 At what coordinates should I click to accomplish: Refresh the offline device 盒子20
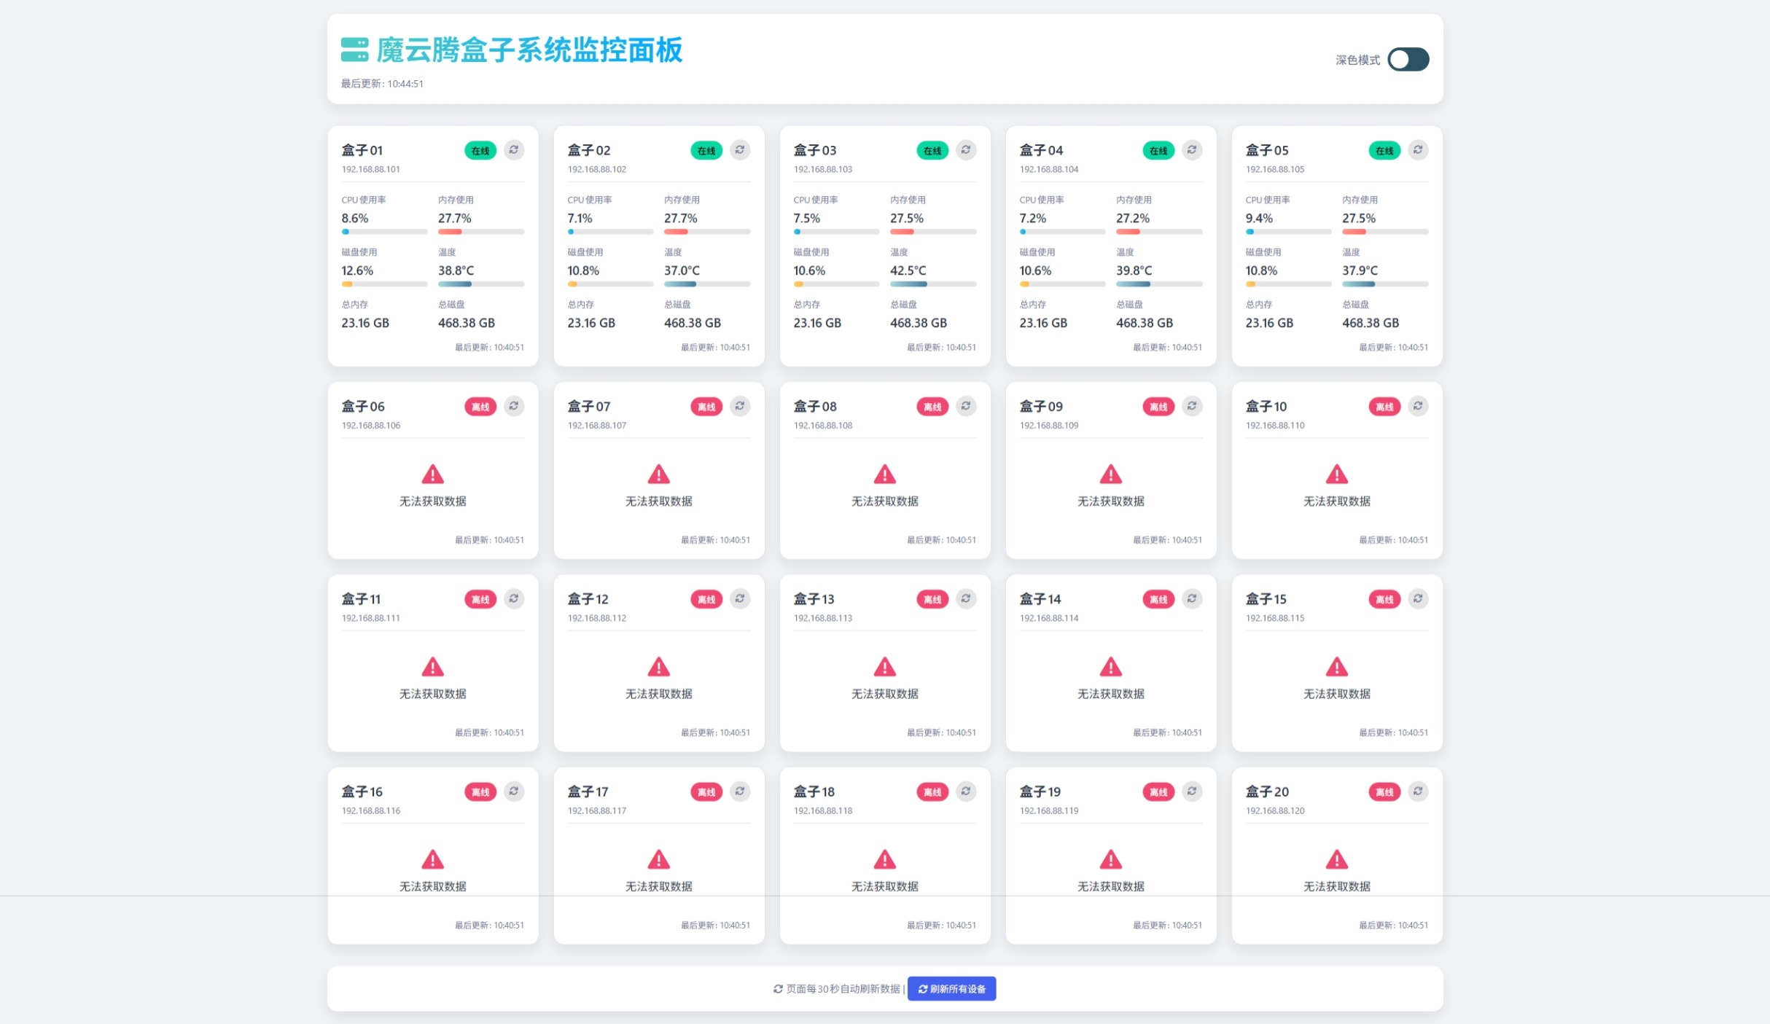[x=1417, y=792]
